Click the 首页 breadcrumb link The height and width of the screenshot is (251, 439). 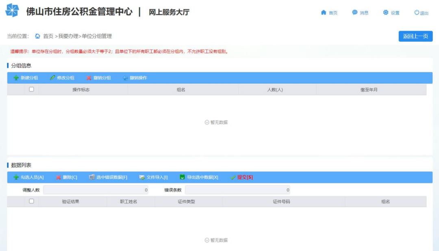click(48, 36)
